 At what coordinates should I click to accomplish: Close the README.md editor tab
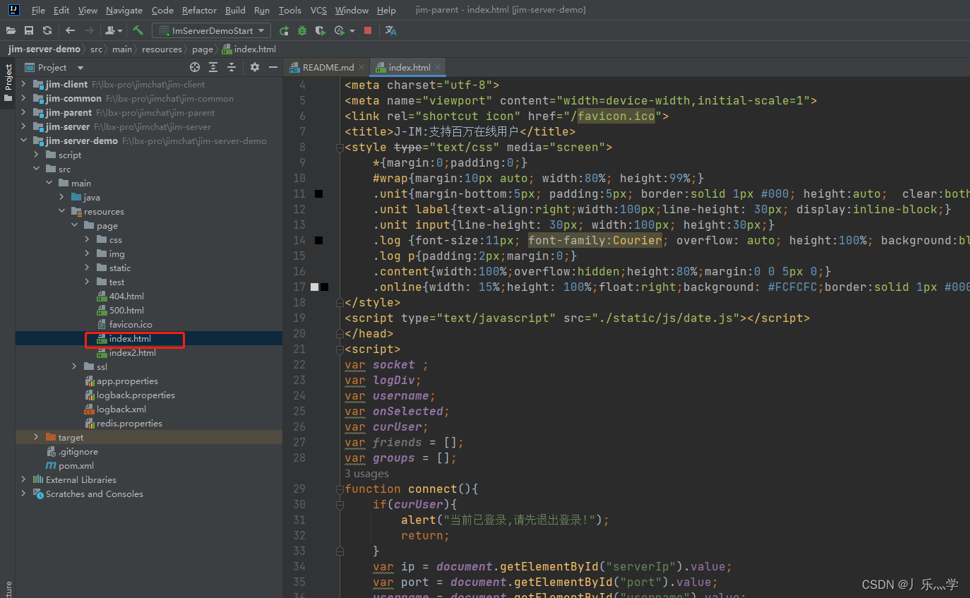[x=361, y=67]
